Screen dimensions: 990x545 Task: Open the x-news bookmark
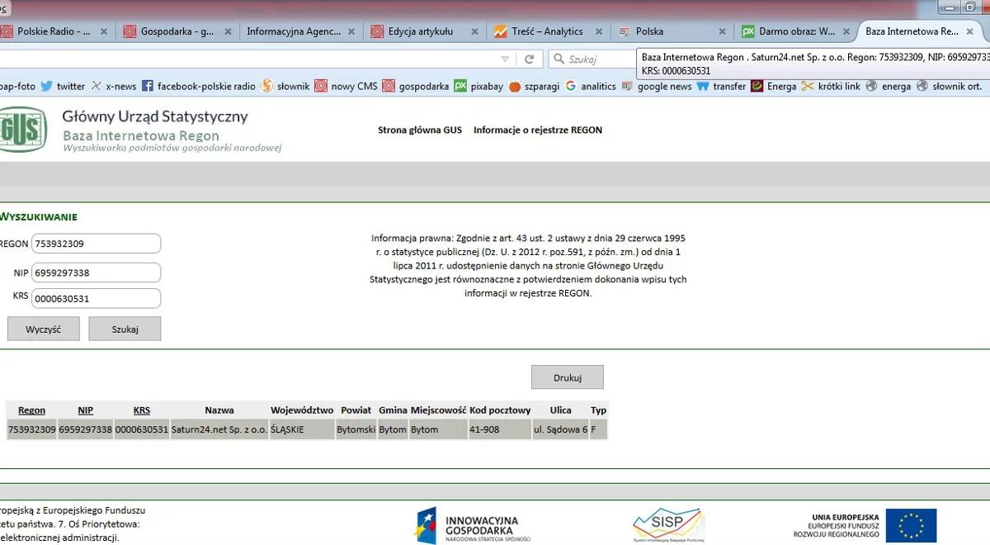click(x=113, y=86)
